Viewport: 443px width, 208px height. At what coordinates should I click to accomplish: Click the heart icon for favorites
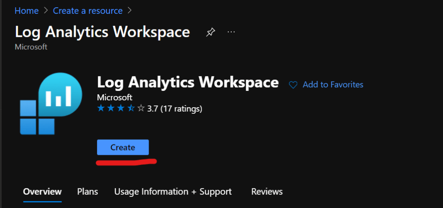click(x=293, y=85)
